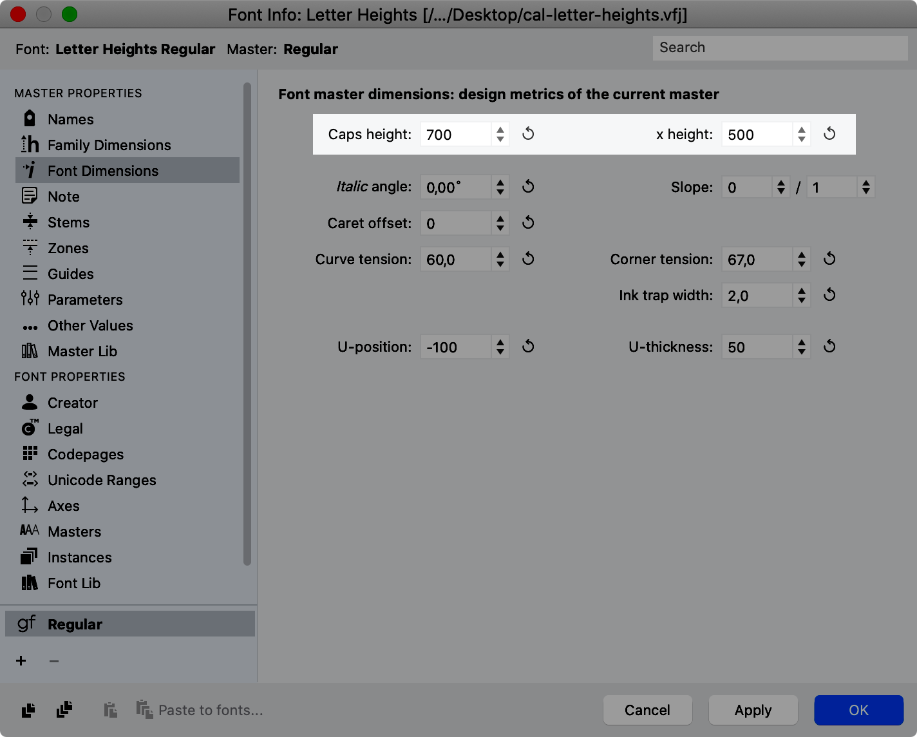Screen dimensions: 917x737
Task: Click the Legal copyright icon
Action: coord(30,428)
